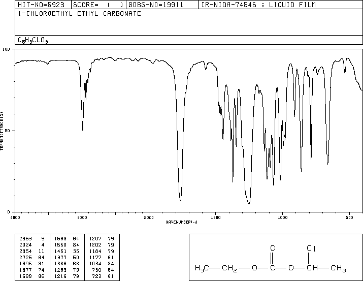The image size is (363, 281).
Task: Click the 1034 peak table entry
Action: point(95,264)
